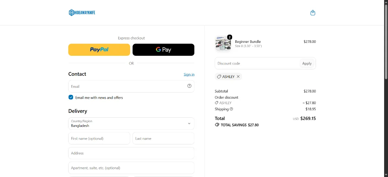388x177 pixels.
Task: Open the Country/Region dropdown
Action: tap(131, 123)
